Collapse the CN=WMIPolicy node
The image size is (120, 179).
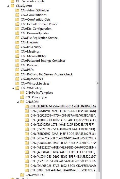click(x=13, y=88)
